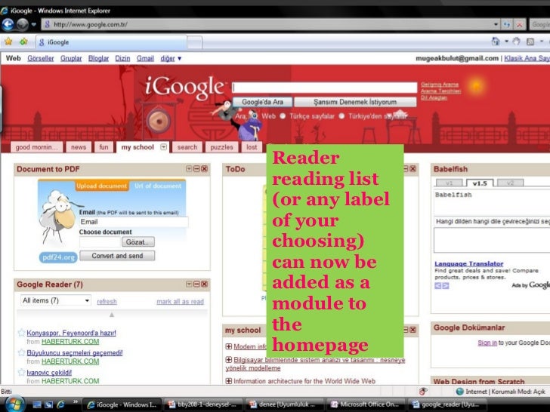Open the my school tab dropdown arrow

163,147
